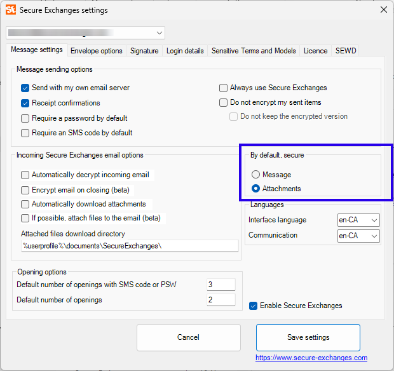The width and height of the screenshot is (394, 371).
Task: Enable Automatically decrypt incoming email
Action: 25,175
